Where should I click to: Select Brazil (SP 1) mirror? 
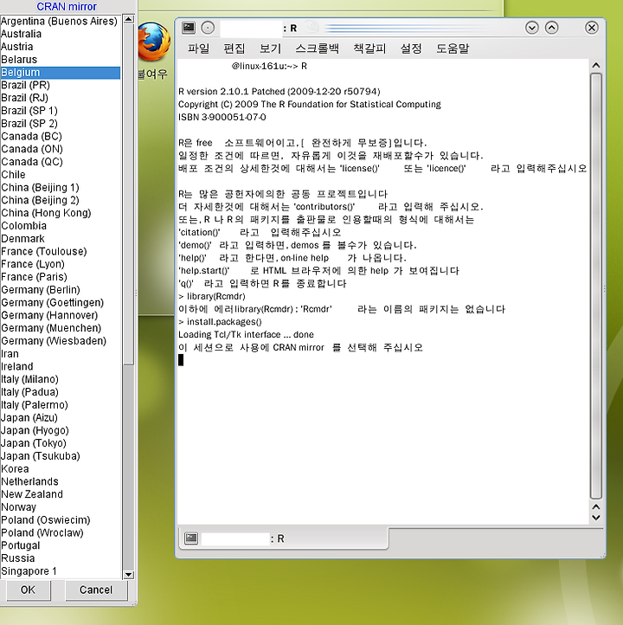click(61, 111)
